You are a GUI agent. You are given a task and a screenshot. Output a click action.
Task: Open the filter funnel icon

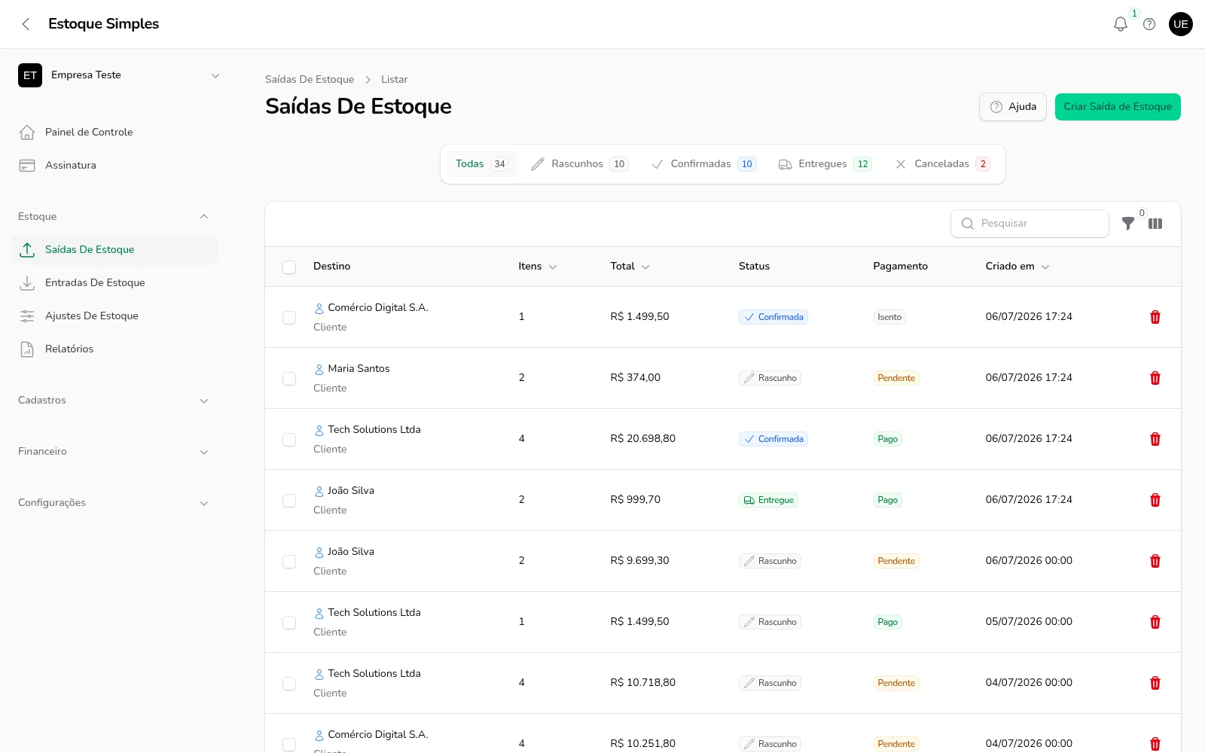point(1127,224)
